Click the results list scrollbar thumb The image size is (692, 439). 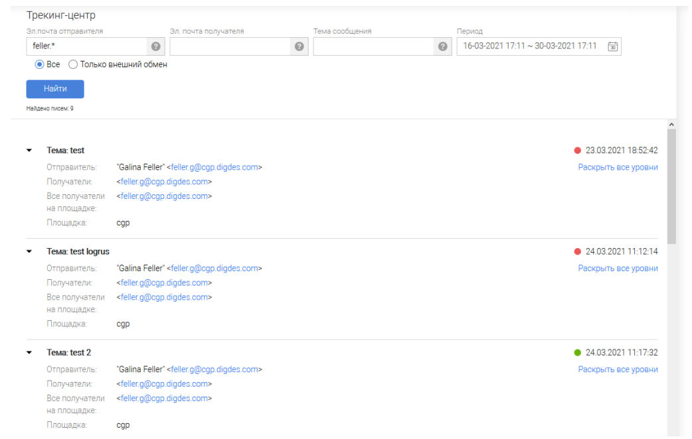[671, 186]
